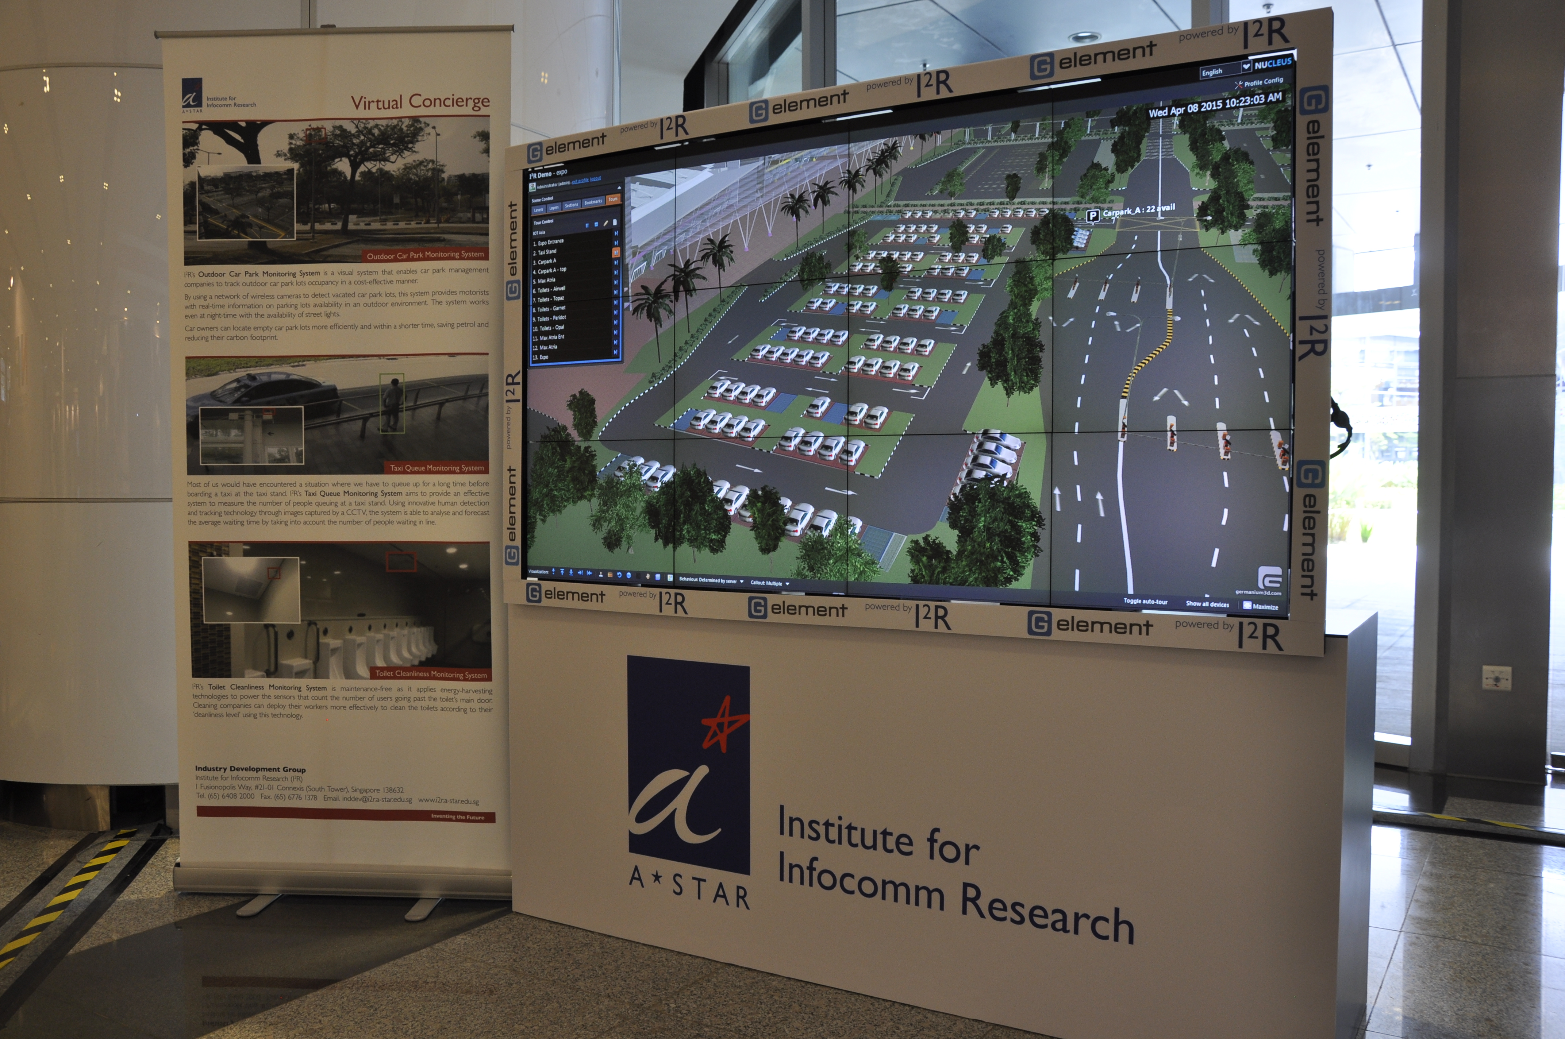Reset view with circular arrow icon
The height and width of the screenshot is (1039, 1565).
coord(620,575)
